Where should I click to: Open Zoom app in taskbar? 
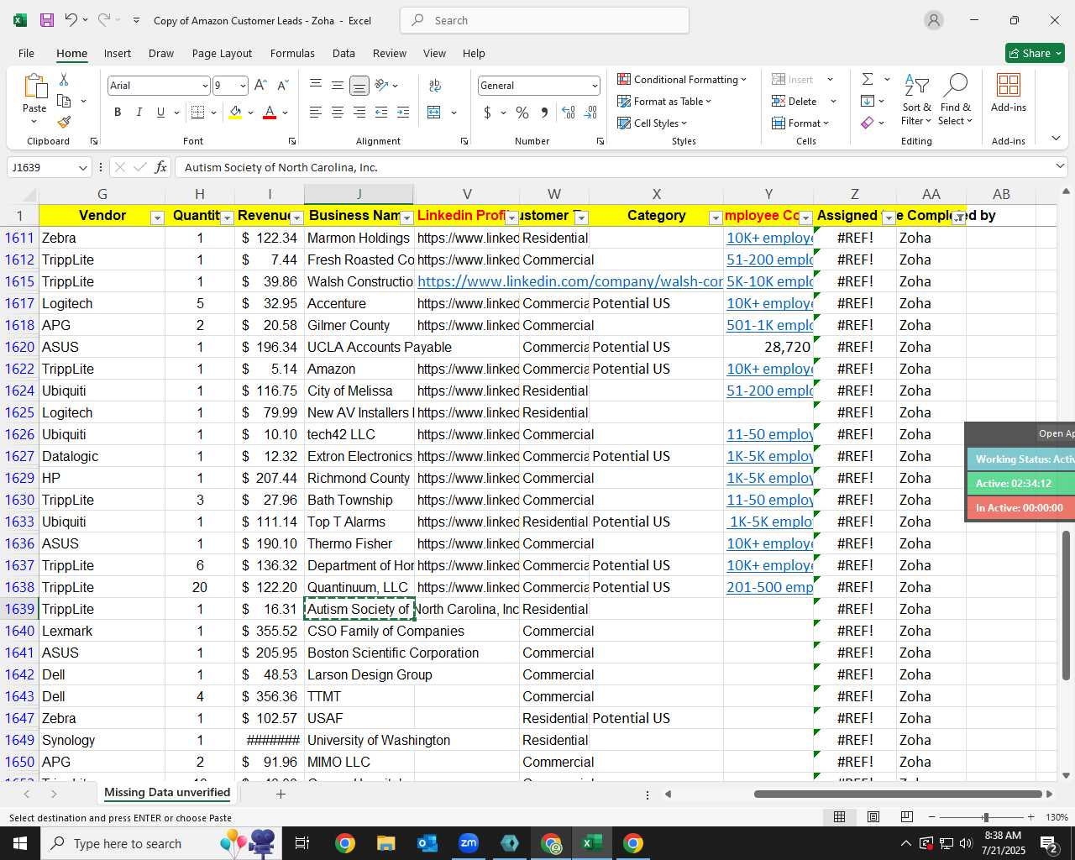(x=469, y=843)
